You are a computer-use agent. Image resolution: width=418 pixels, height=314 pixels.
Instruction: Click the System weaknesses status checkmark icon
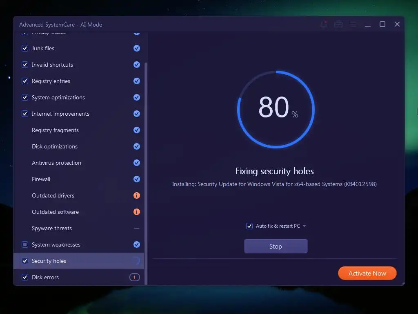[136, 244]
